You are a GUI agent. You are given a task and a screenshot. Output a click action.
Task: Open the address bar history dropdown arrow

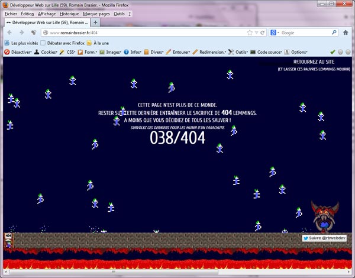tap(256, 33)
